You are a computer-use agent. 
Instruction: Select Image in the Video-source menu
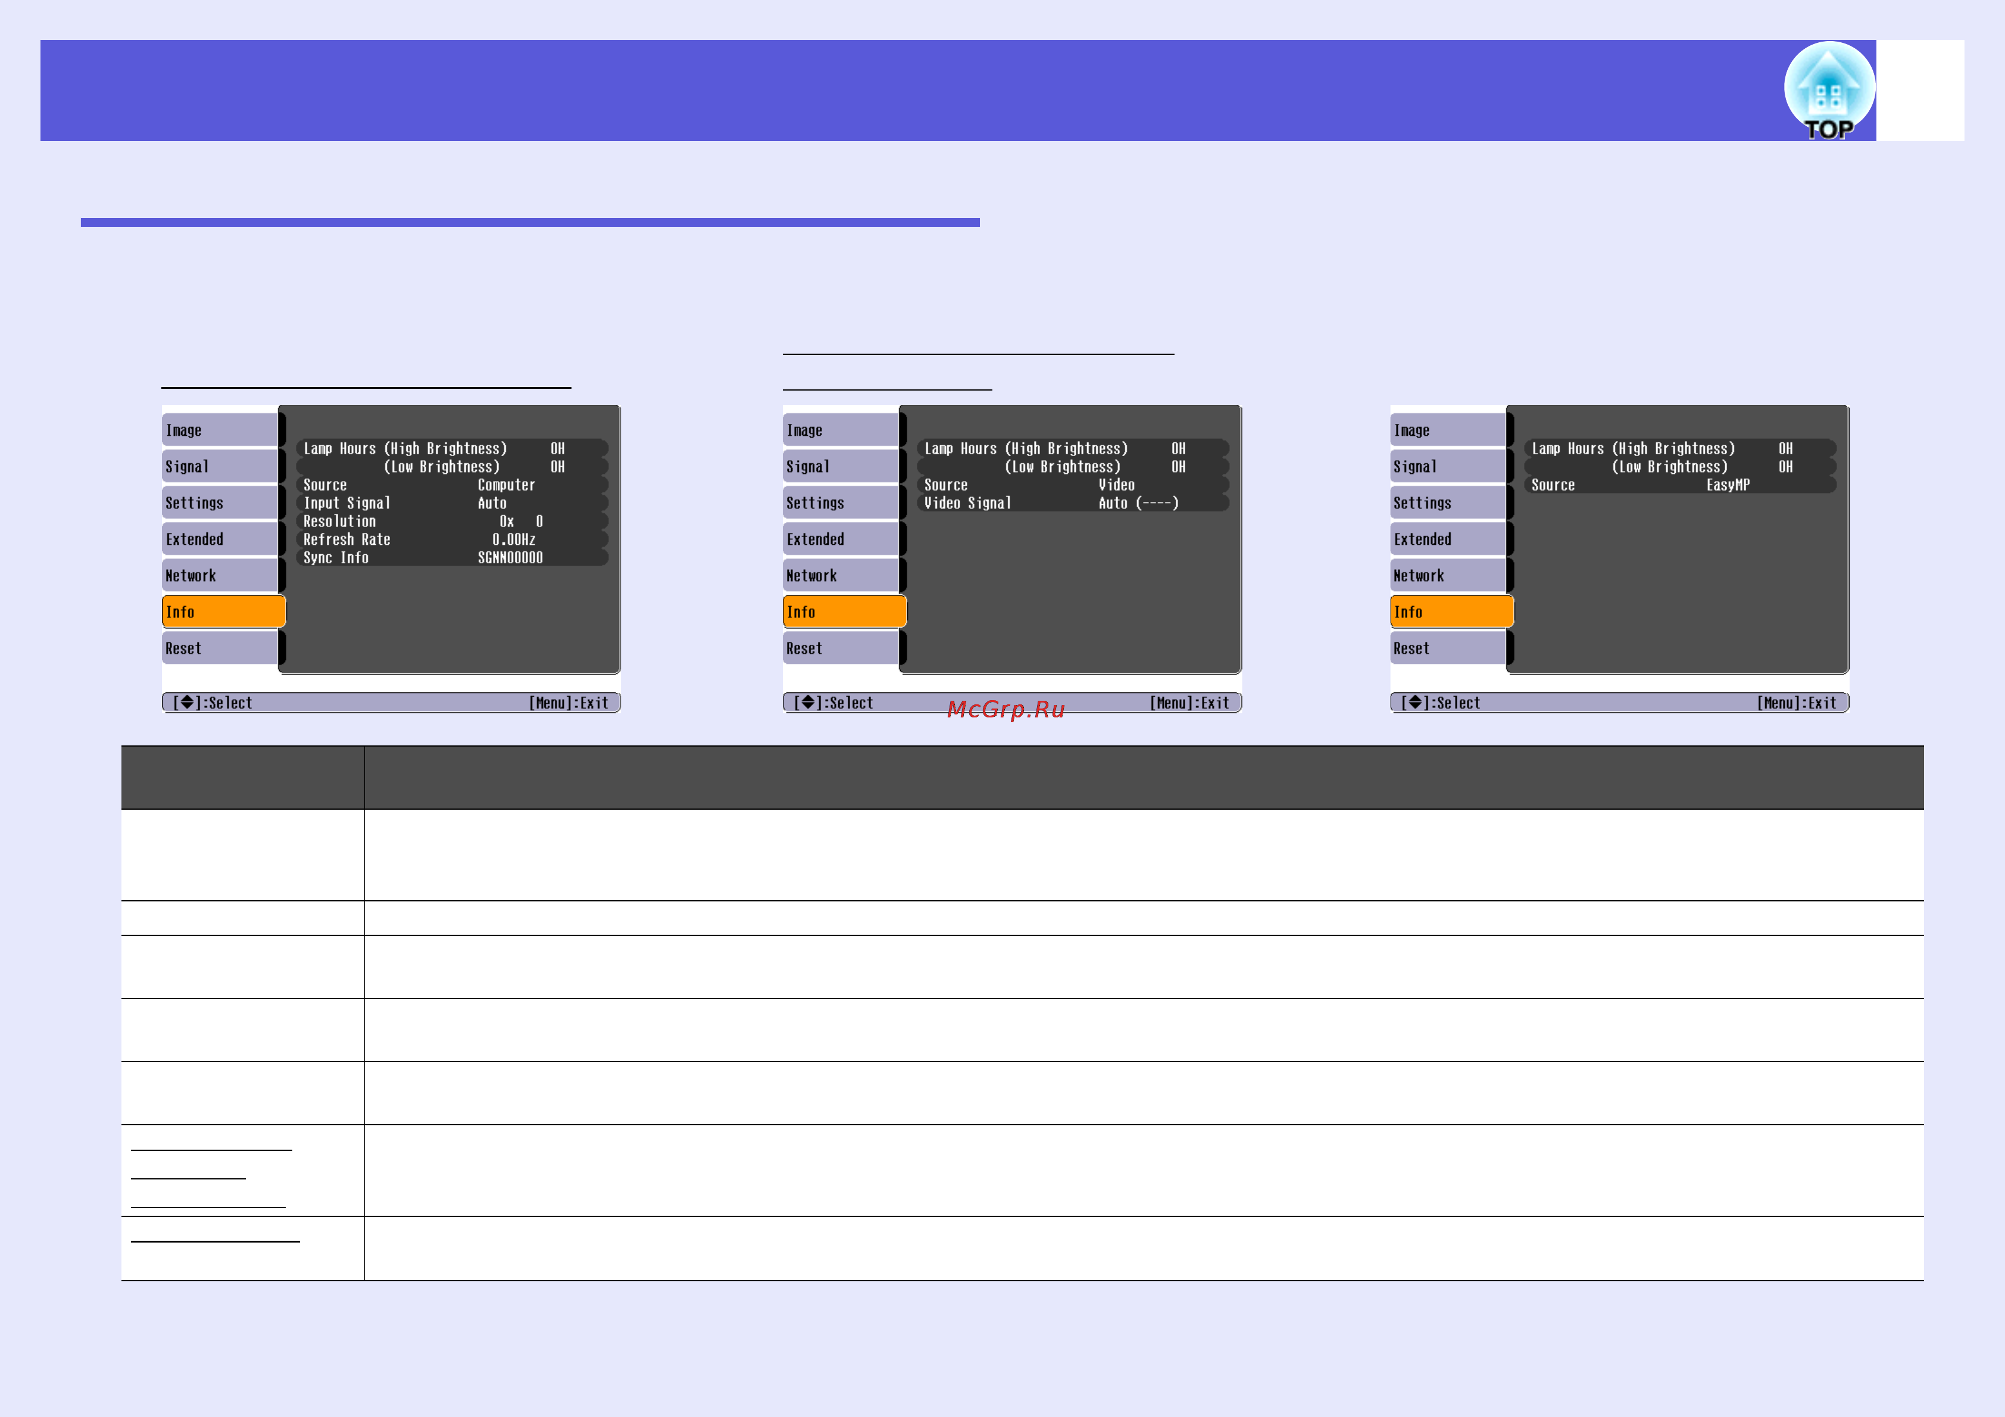coord(841,430)
